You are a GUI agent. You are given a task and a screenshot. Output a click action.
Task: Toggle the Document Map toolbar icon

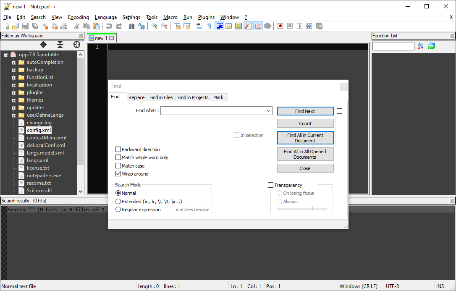[238, 26]
